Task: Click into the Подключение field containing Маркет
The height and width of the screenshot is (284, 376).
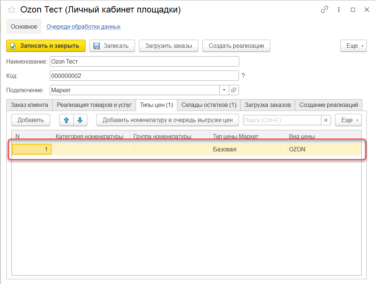Action: click(x=135, y=90)
